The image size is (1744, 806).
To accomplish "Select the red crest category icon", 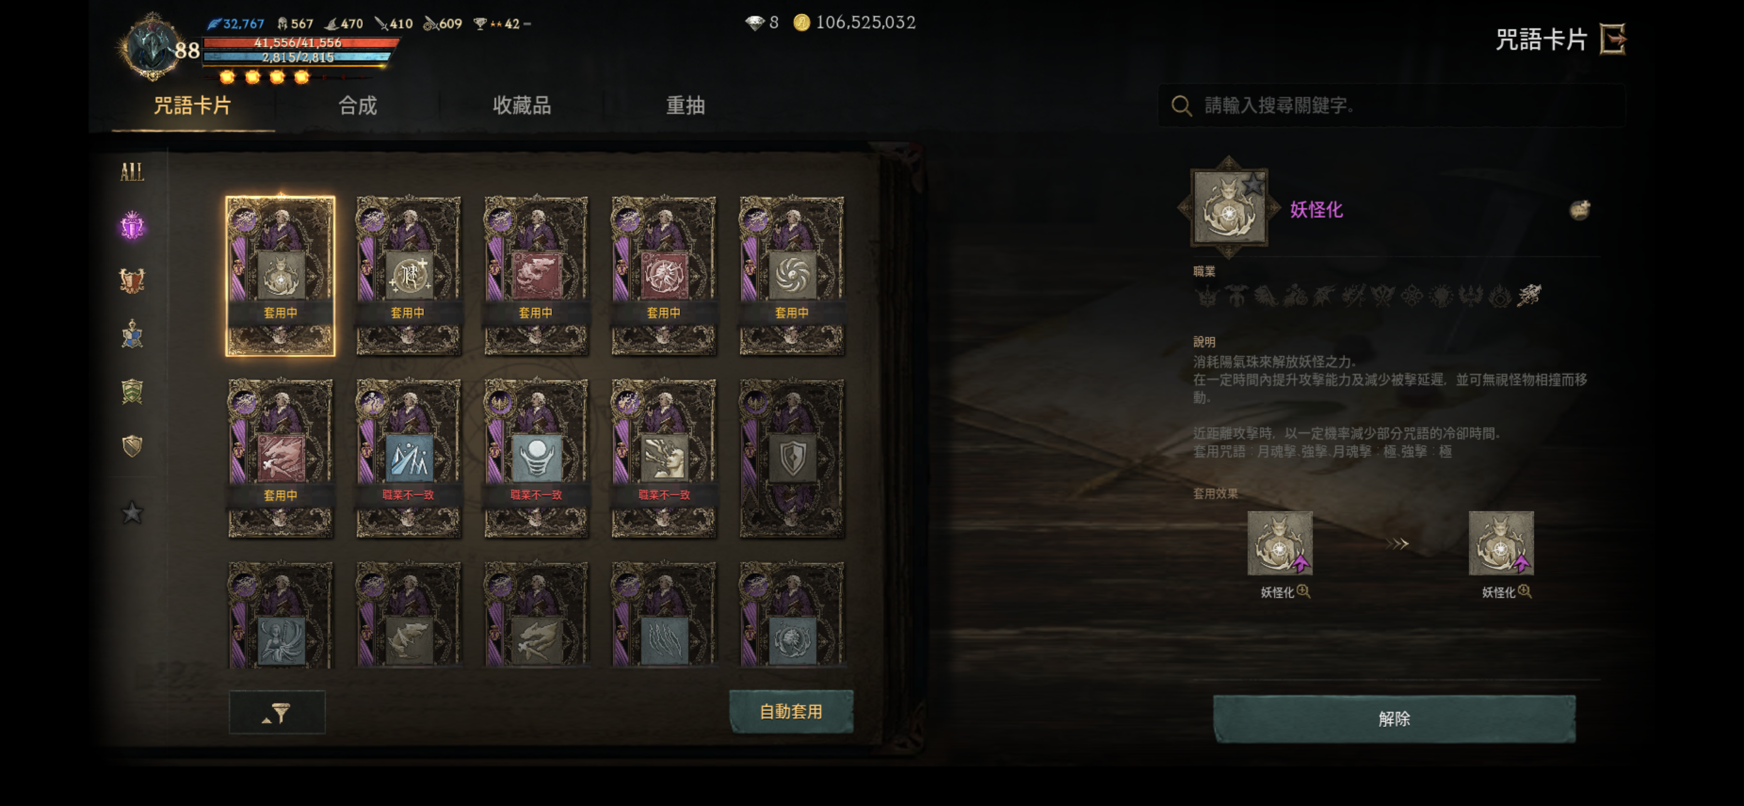I will 132,280.
